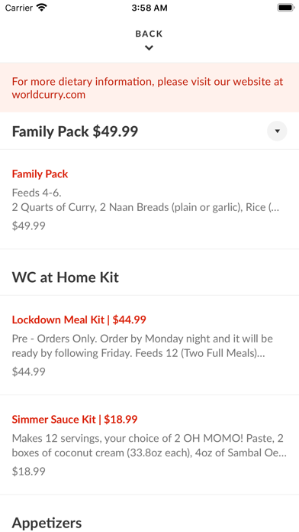Click the dietary information banner

click(x=149, y=88)
